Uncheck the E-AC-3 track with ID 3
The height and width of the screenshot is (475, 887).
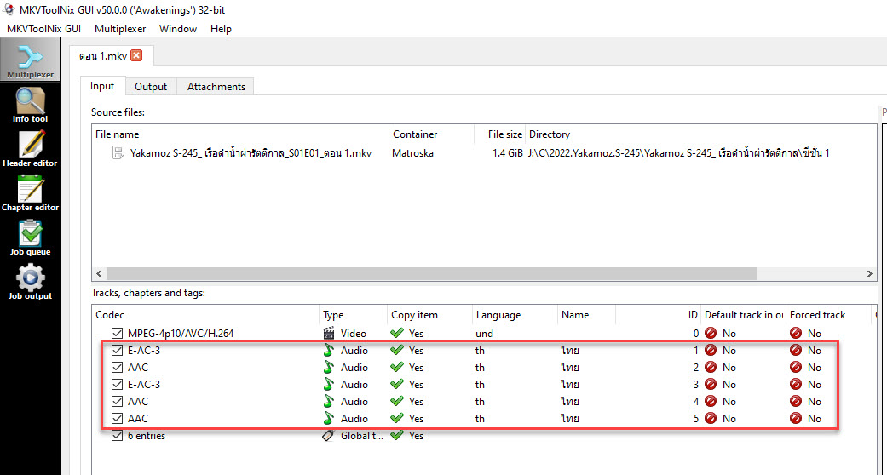[x=117, y=384]
